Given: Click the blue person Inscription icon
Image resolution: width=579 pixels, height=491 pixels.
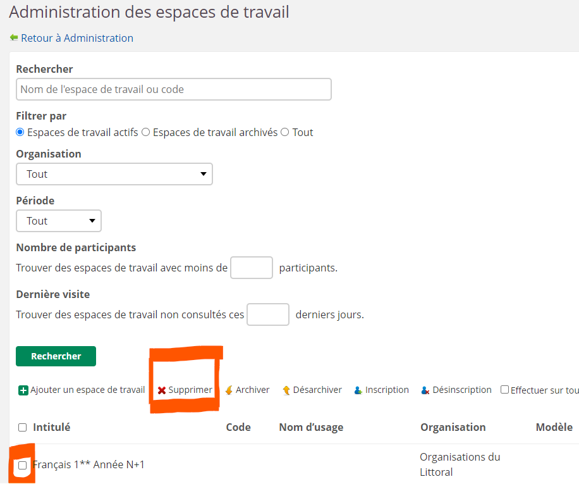Looking at the screenshot, I should click(357, 390).
